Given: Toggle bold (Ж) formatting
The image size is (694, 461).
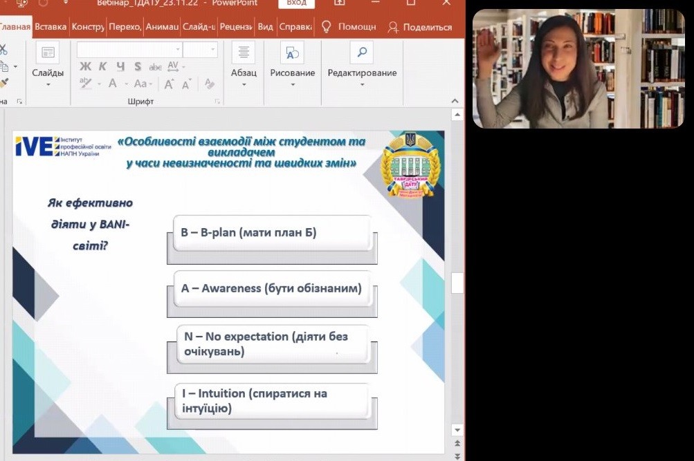Looking at the screenshot, I should click(x=86, y=66).
